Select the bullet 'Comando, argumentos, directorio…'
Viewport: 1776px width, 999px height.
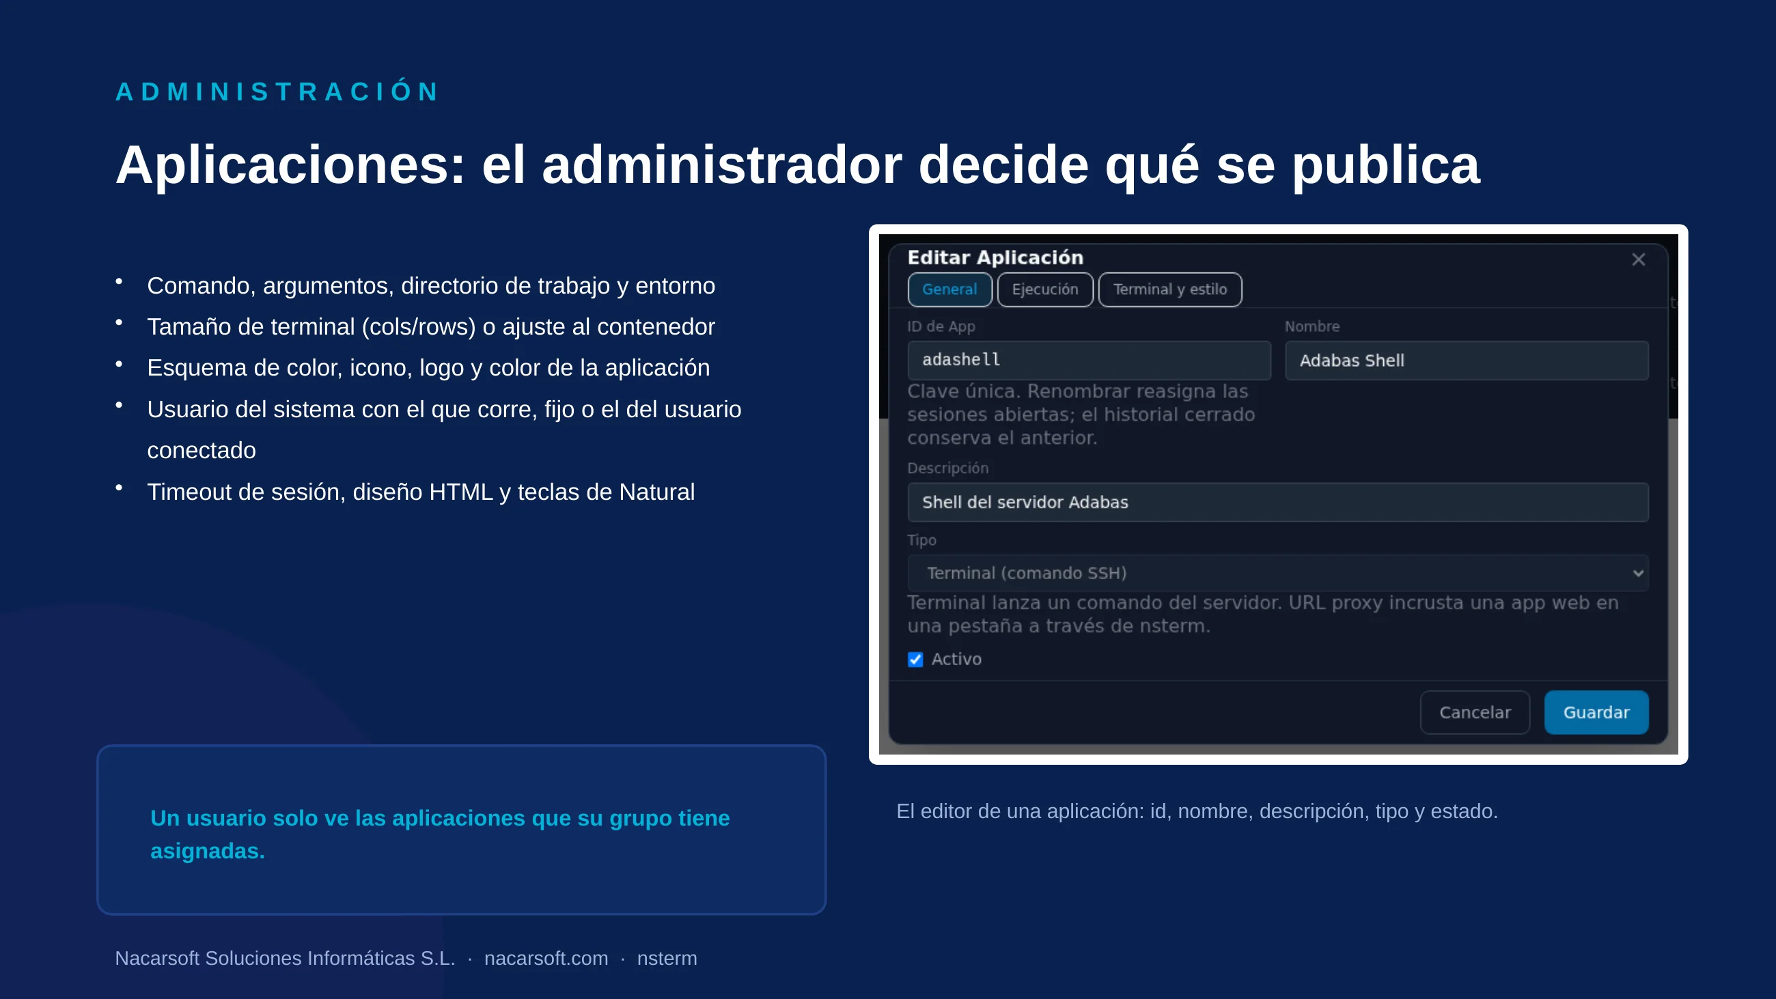431,285
